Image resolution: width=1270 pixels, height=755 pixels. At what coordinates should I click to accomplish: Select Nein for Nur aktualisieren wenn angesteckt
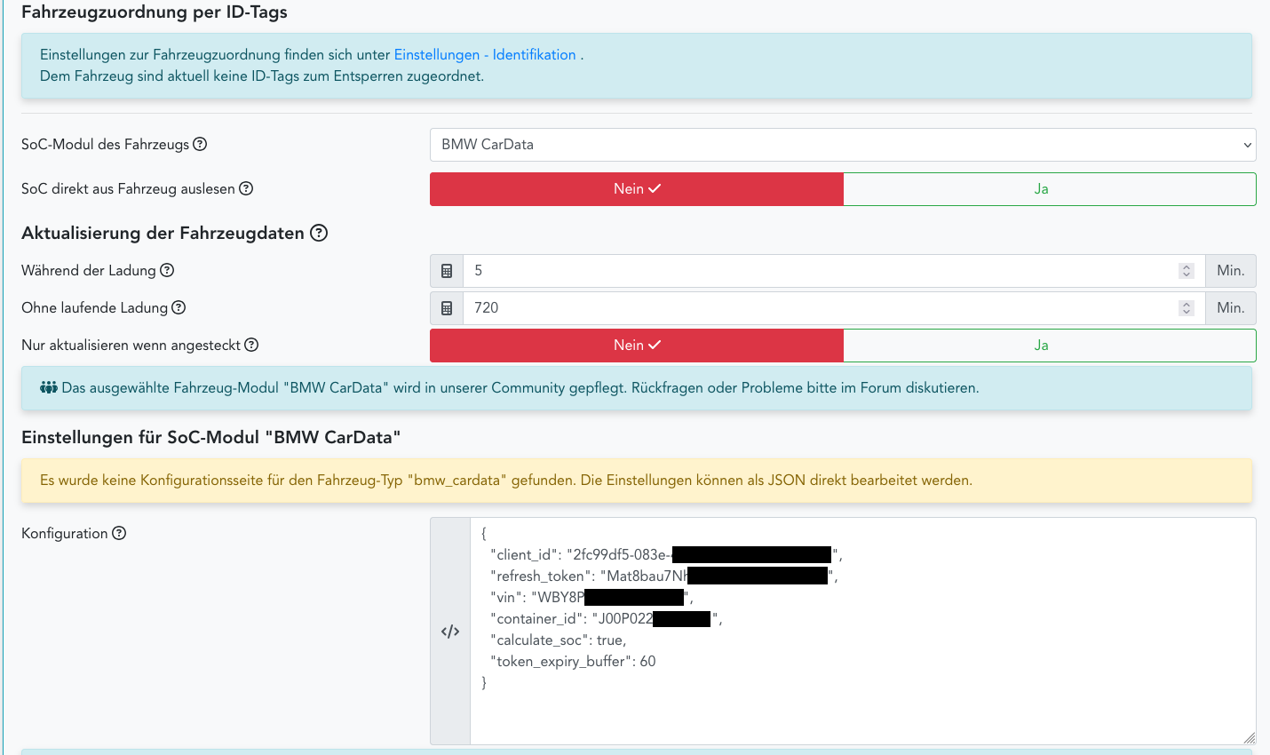click(636, 346)
